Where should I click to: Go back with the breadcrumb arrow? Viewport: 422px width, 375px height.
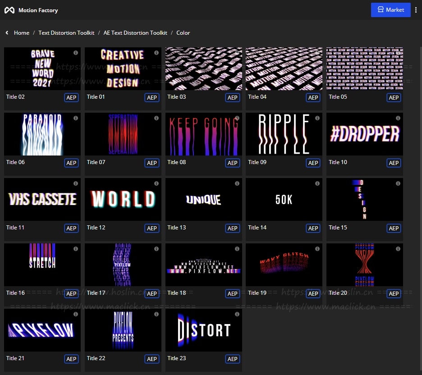pyautogui.click(x=7, y=32)
